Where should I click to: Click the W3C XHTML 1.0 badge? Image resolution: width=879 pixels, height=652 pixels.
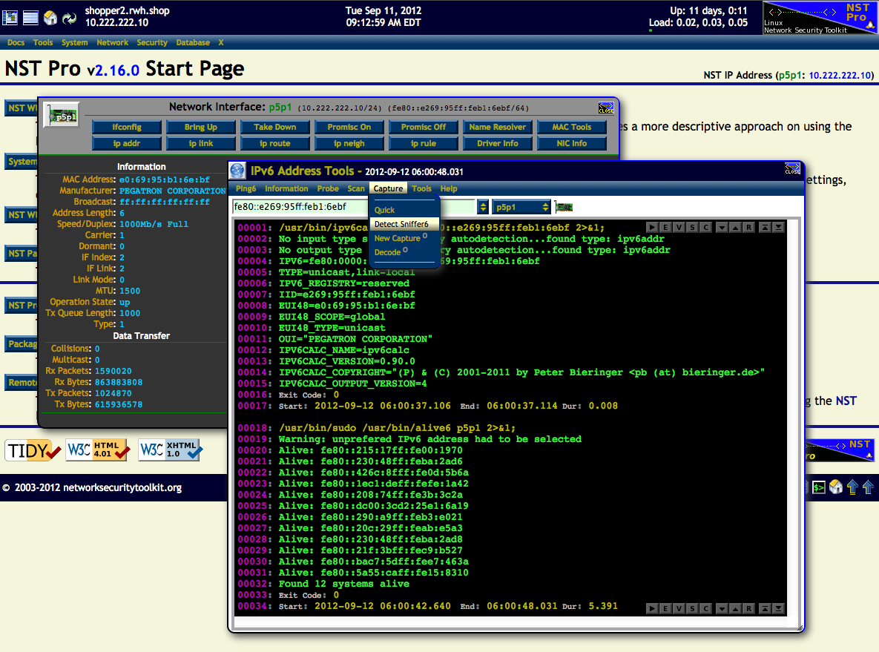click(x=171, y=450)
